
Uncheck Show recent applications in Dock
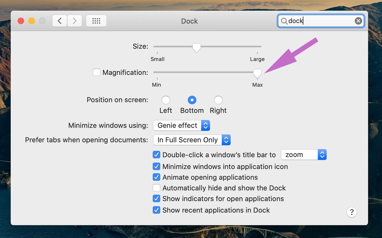tap(156, 210)
